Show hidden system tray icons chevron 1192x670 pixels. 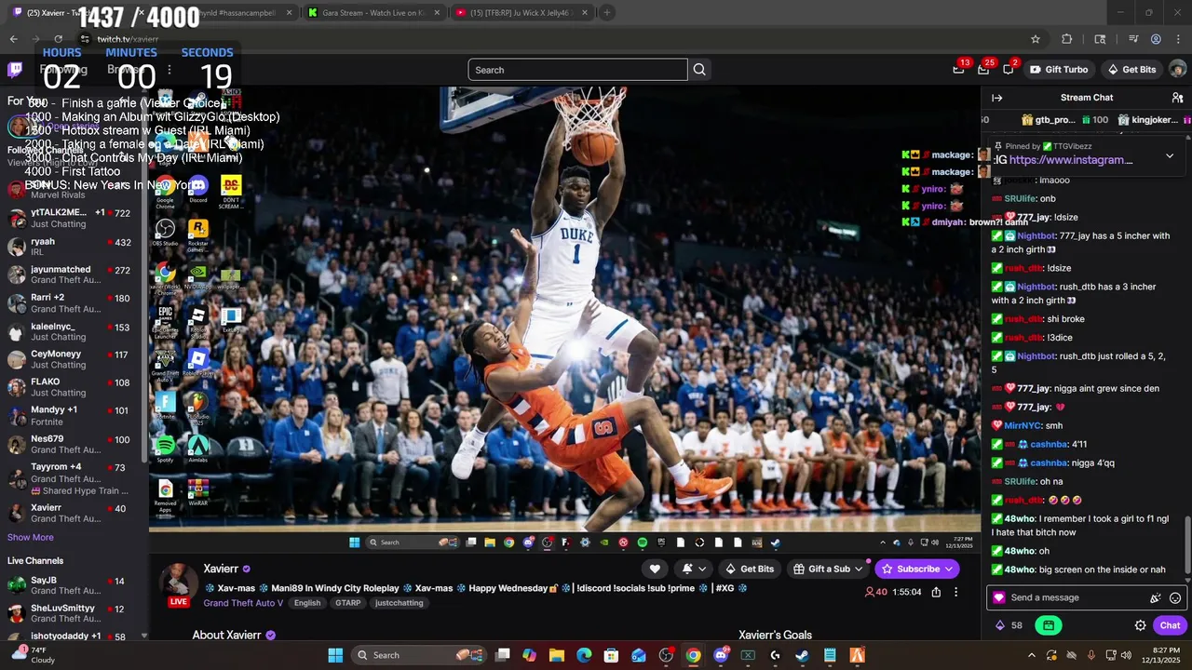coord(1031,655)
